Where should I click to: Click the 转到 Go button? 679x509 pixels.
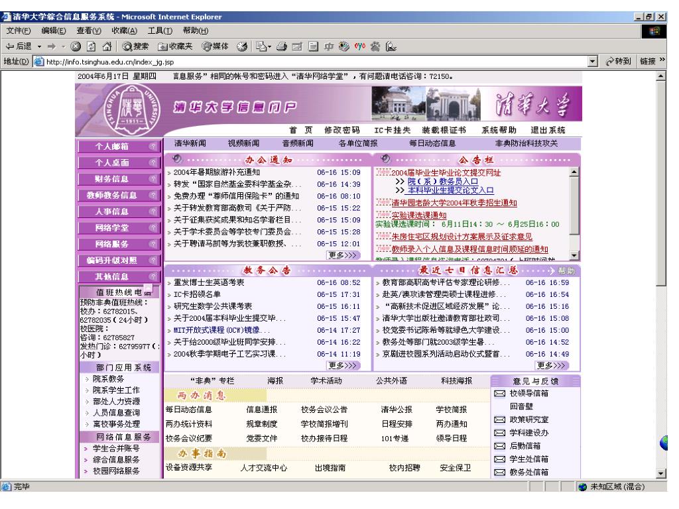click(x=618, y=62)
